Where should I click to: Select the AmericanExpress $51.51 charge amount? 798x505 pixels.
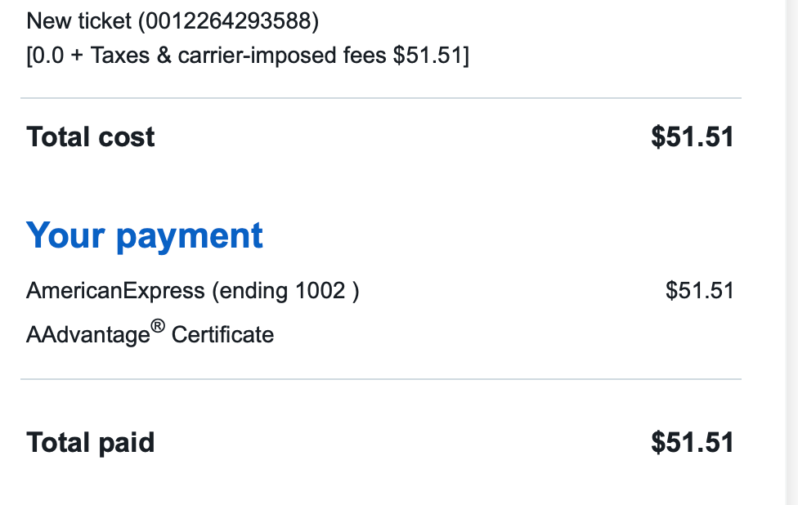point(699,290)
